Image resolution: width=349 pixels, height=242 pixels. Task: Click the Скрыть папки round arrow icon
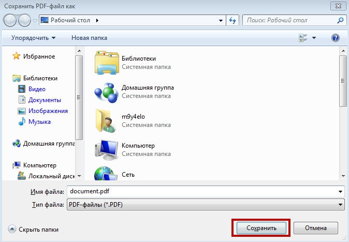(x=12, y=229)
